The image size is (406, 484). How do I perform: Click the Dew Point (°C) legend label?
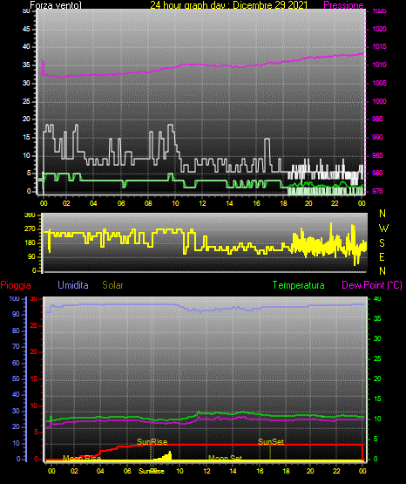[x=372, y=285]
